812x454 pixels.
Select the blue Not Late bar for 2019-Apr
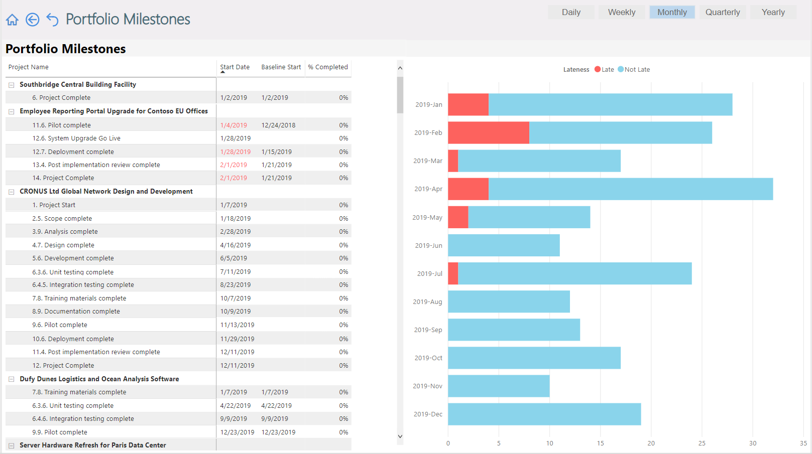pos(631,189)
